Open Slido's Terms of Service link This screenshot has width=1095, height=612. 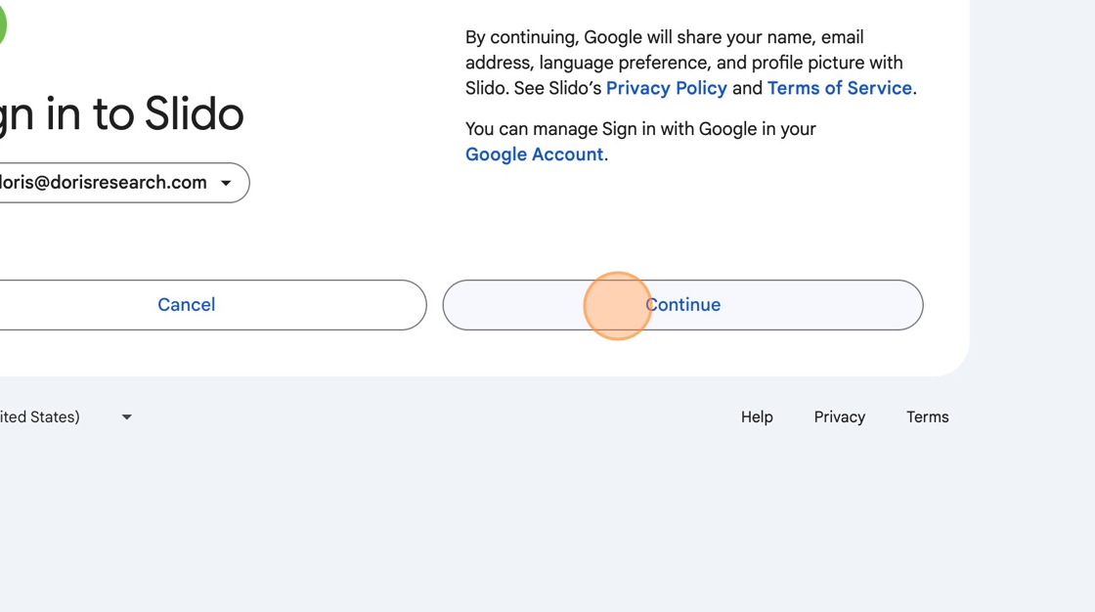pyautogui.click(x=839, y=88)
